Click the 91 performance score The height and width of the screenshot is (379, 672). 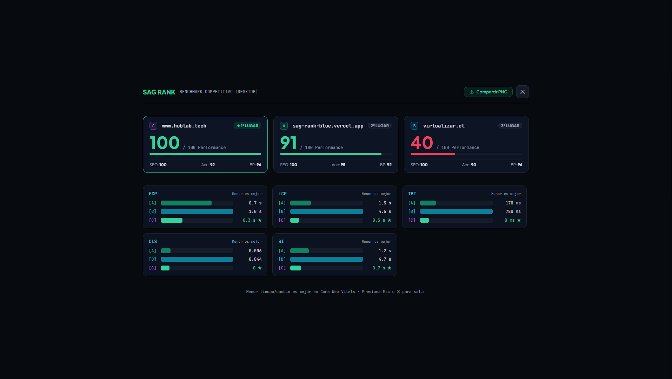[x=288, y=143]
